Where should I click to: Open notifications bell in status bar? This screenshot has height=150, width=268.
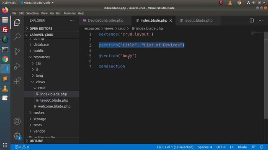coord(262,147)
